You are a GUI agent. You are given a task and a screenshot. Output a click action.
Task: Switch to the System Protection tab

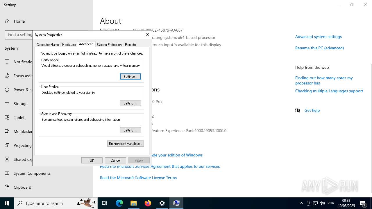[x=109, y=45]
